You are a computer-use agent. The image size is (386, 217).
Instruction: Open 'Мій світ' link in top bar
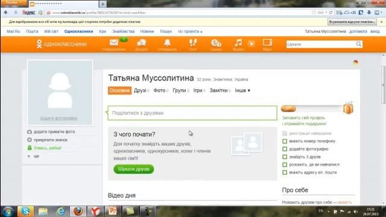(x=51, y=31)
